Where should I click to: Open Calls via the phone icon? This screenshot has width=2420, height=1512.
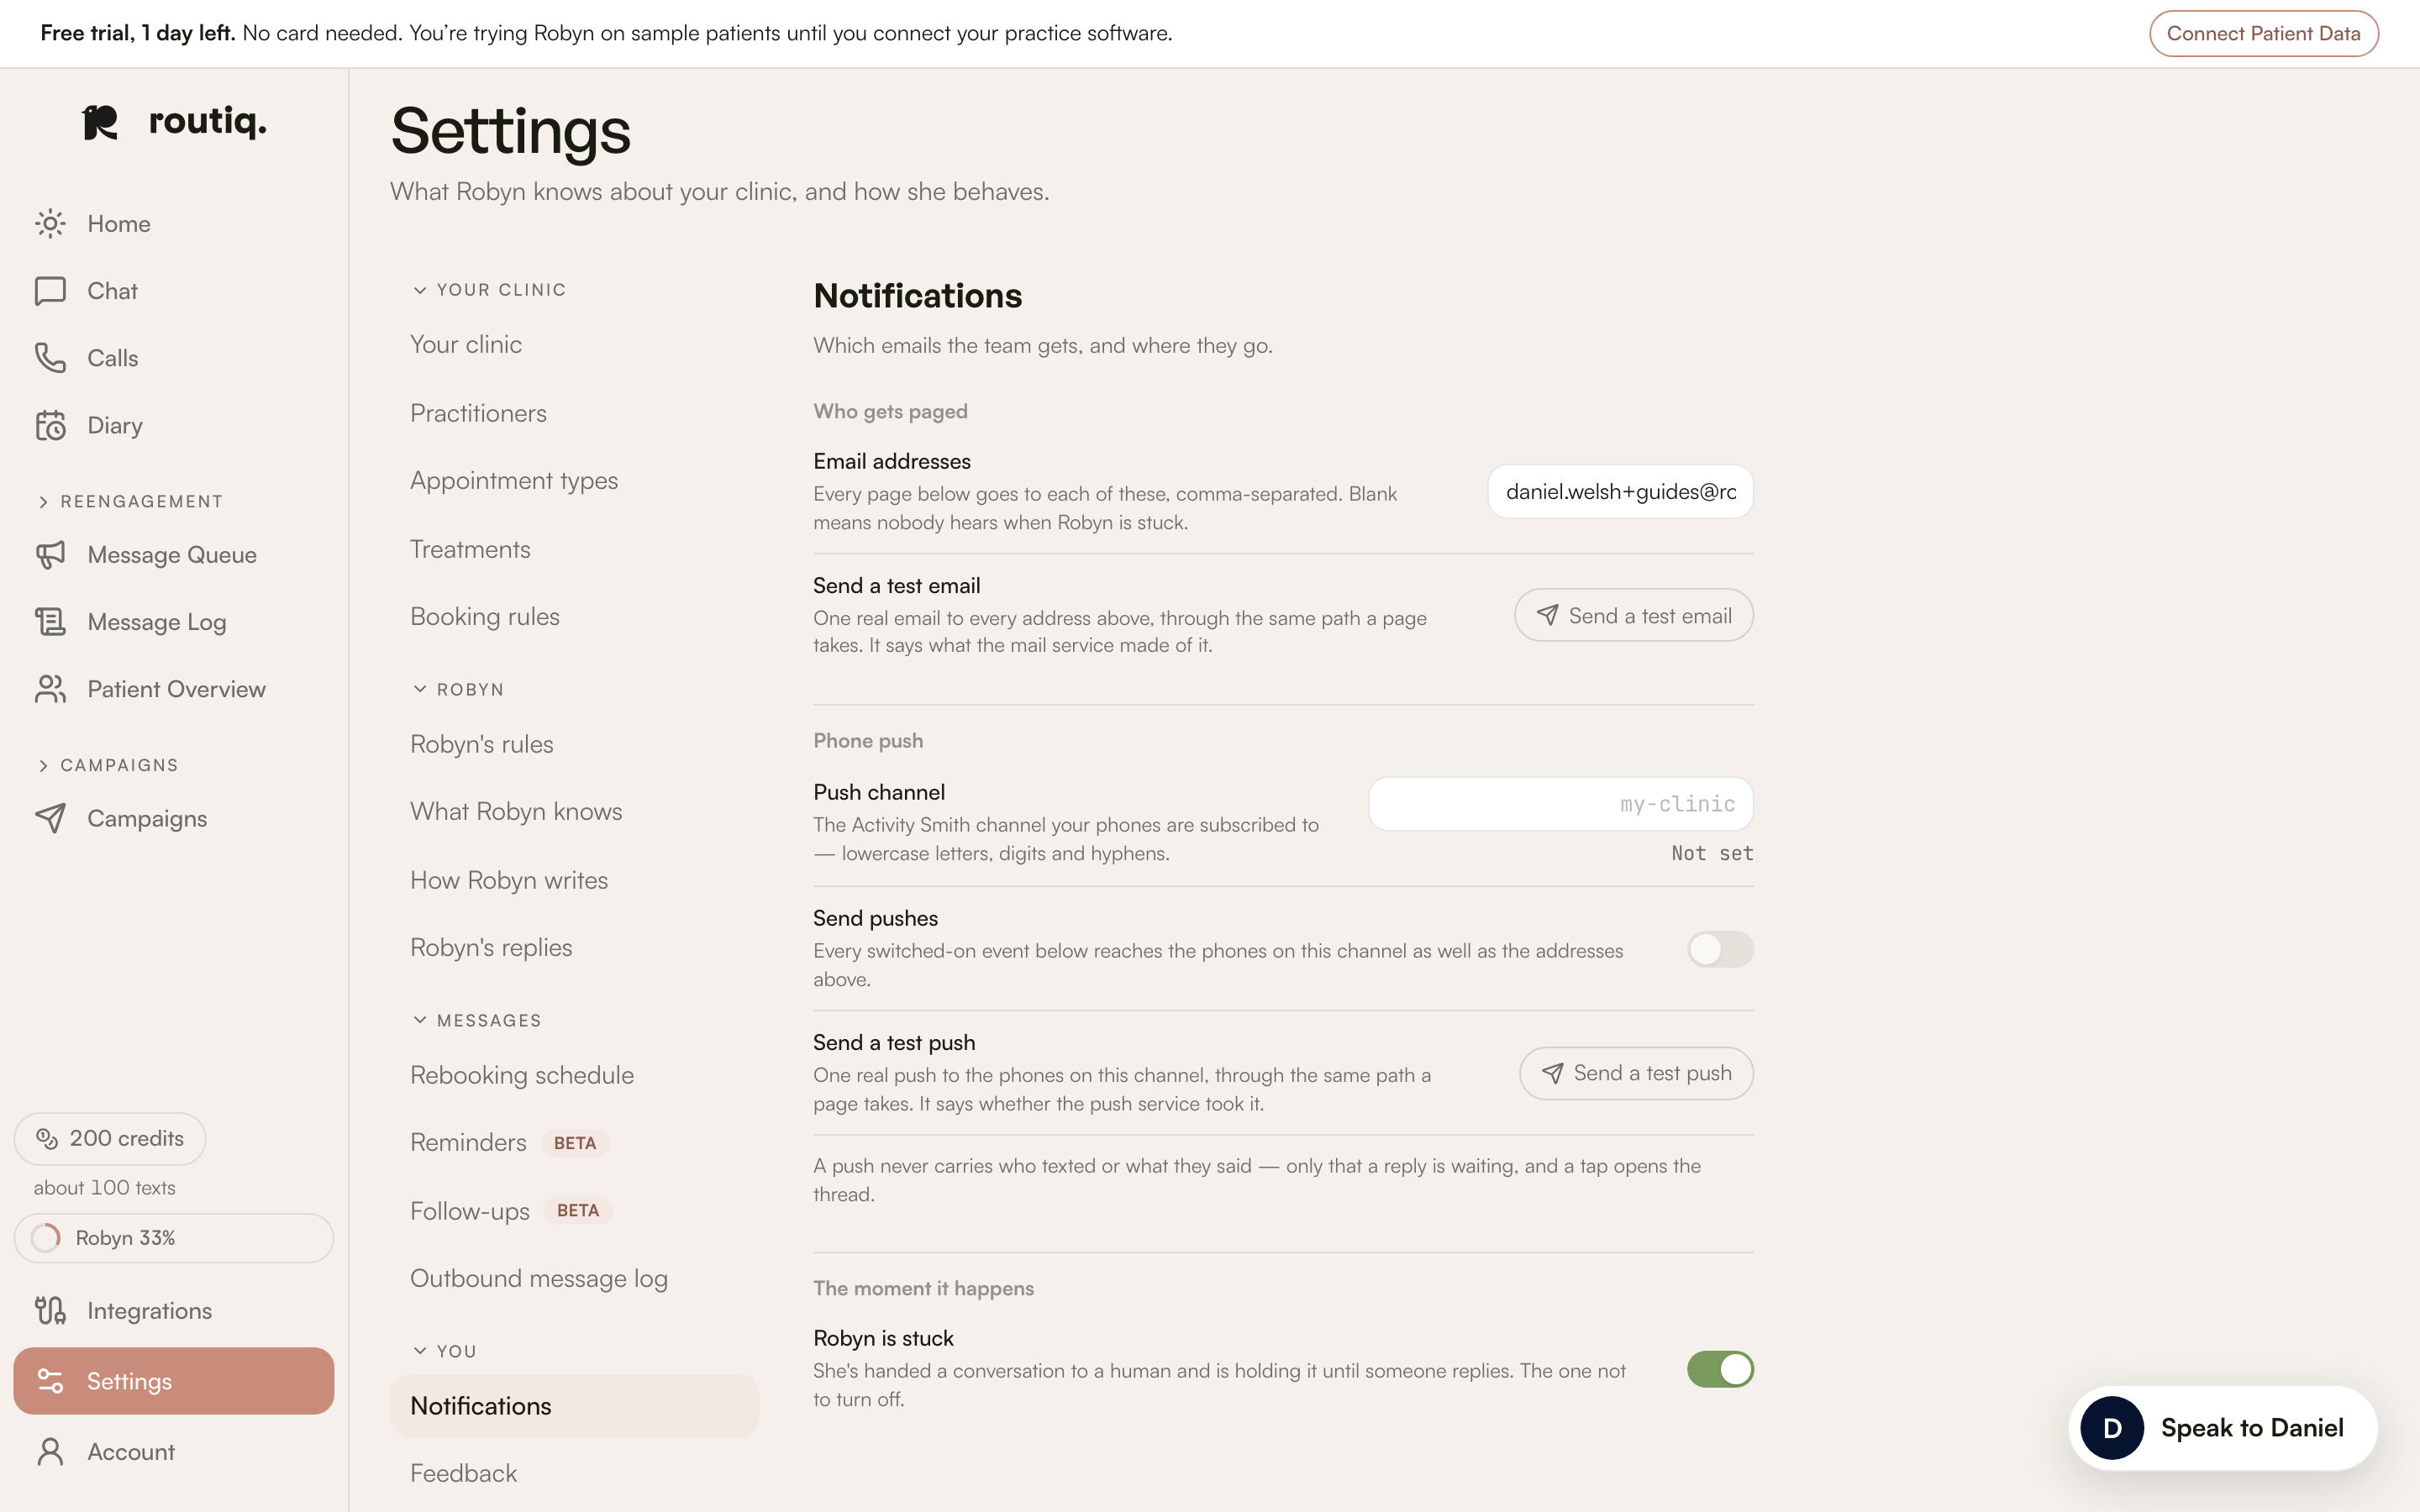[x=50, y=358]
